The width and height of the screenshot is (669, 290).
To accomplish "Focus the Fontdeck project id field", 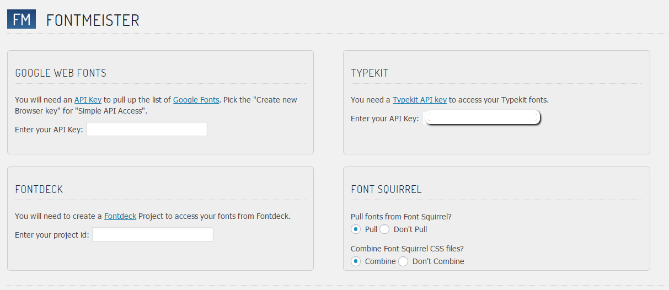I will coord(153,234).
